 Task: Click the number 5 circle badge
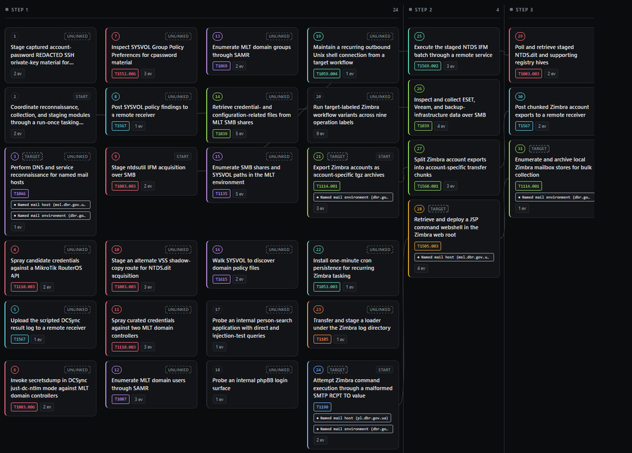click(15, 310)
